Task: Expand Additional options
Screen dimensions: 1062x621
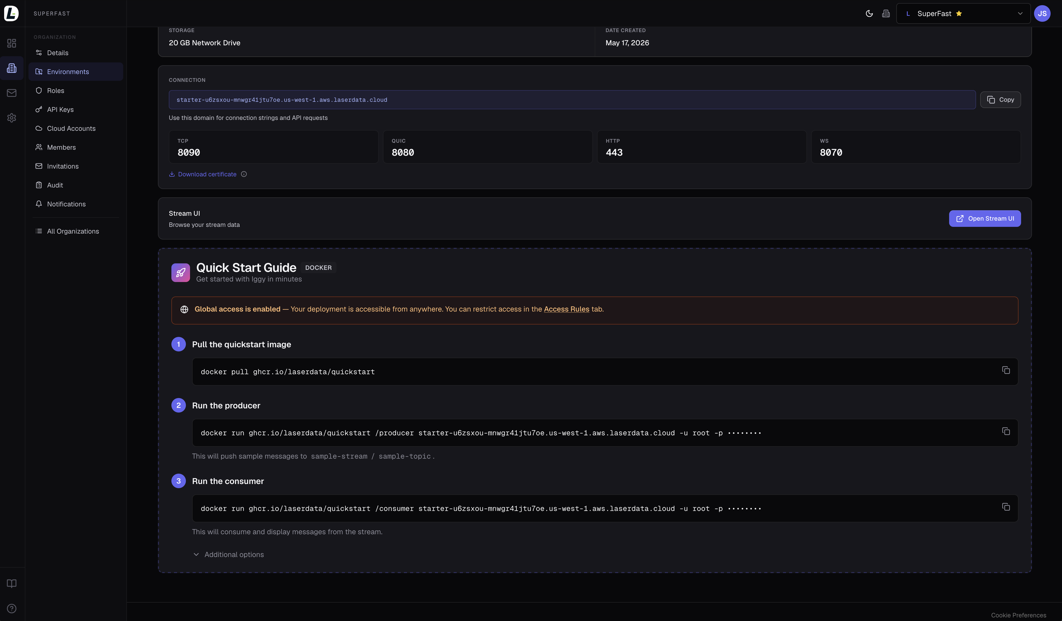Action: coord(228,554)
